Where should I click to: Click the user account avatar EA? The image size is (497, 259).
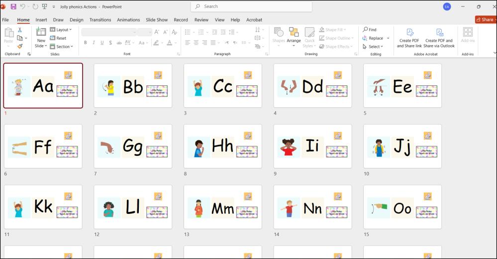pyautogui.click(x=447, y=6)
